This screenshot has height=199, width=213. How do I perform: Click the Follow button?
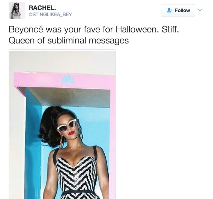point(178,10)
